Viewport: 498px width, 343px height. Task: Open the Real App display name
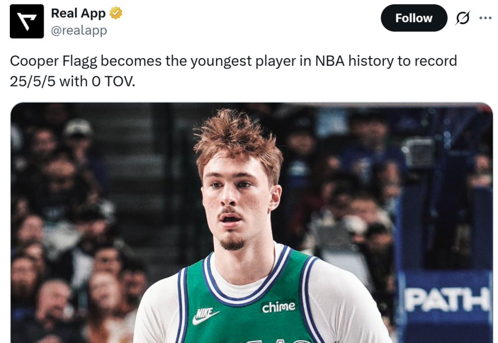[78, 13]
